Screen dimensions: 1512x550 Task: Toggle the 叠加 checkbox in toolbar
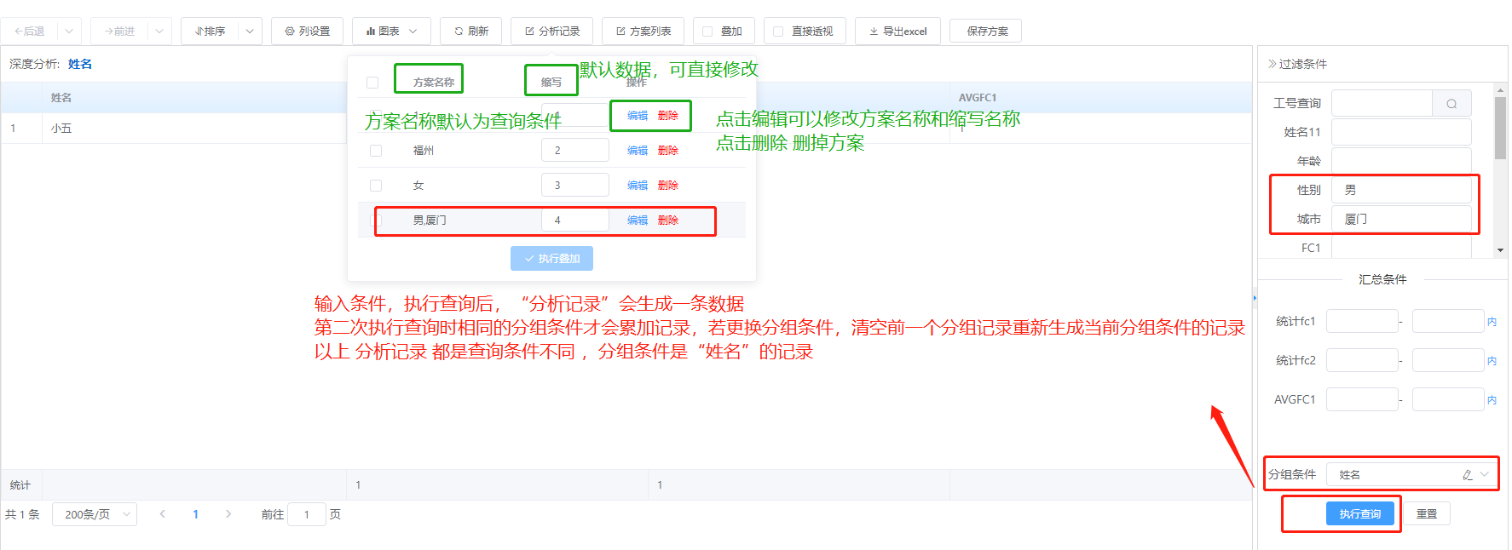point(707,32)
